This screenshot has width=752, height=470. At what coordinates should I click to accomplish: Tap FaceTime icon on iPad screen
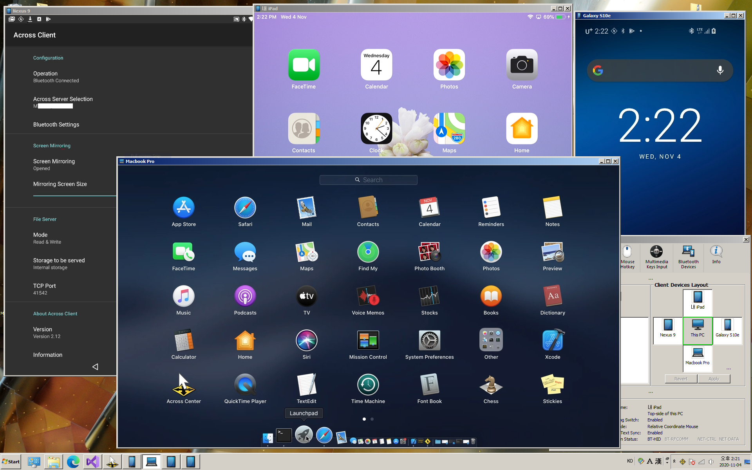[x=304, y=65]
